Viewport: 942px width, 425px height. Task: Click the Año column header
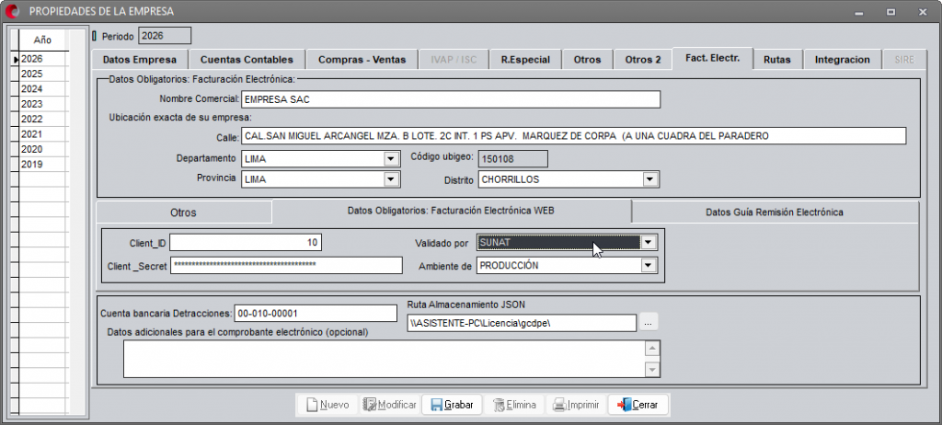point(43,40)
